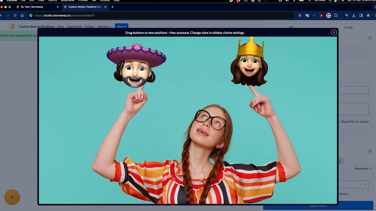
Task: Click Add Island in the top bar
Action: 74,27
